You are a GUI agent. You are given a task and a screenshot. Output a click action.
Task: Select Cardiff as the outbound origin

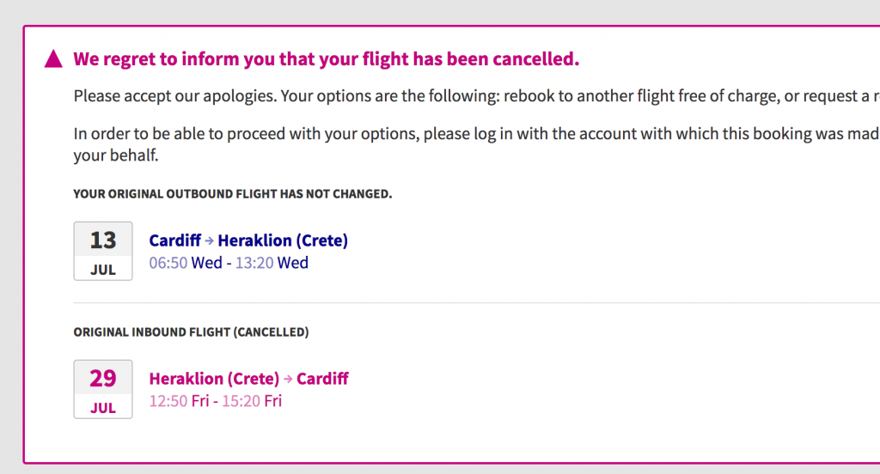point(174,240)
